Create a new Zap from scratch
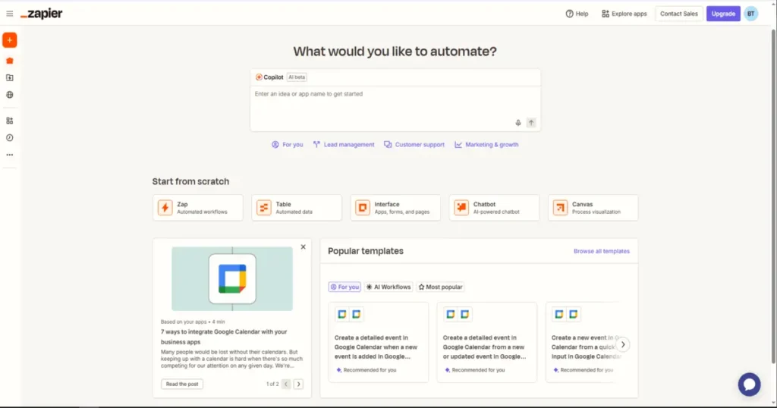Viewport: 777px width, 408px height. (198, 208)
